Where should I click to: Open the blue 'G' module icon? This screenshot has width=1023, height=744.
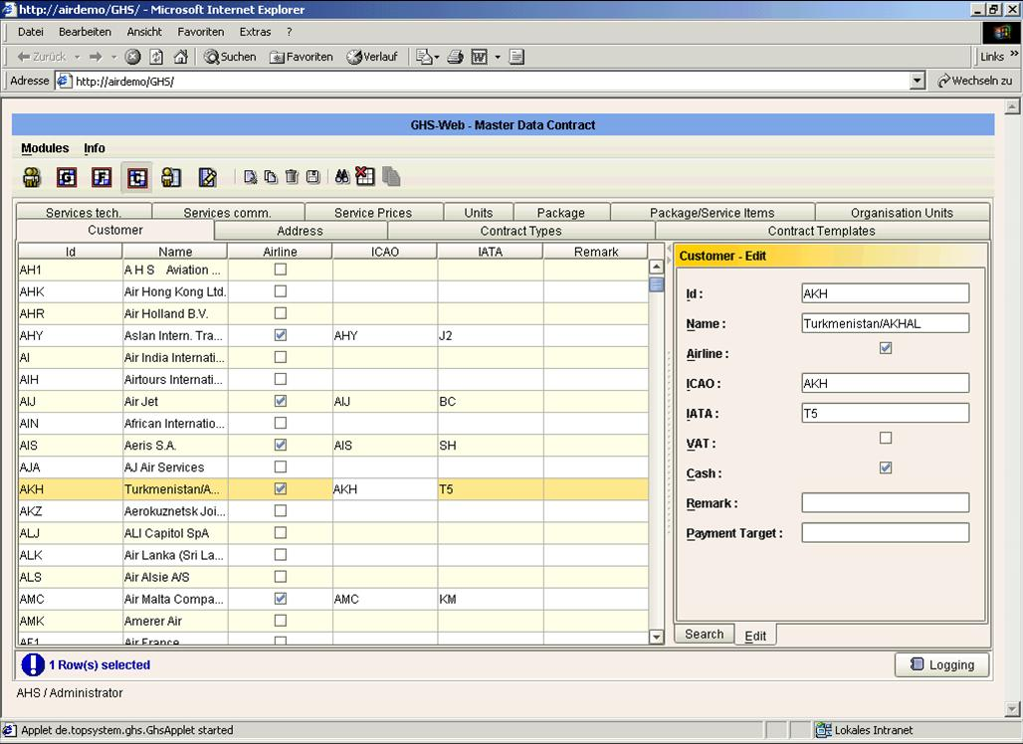click(67, 177)
